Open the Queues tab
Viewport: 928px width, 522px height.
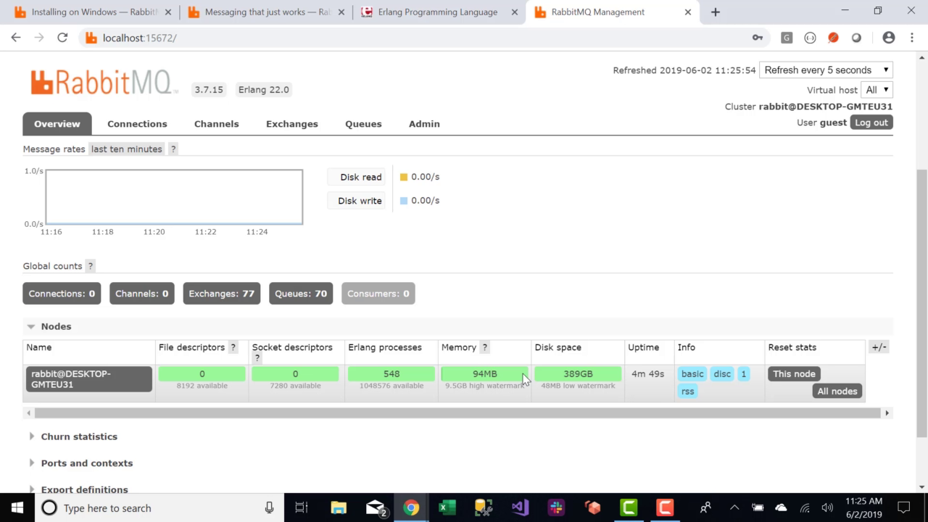click(363, 124)
